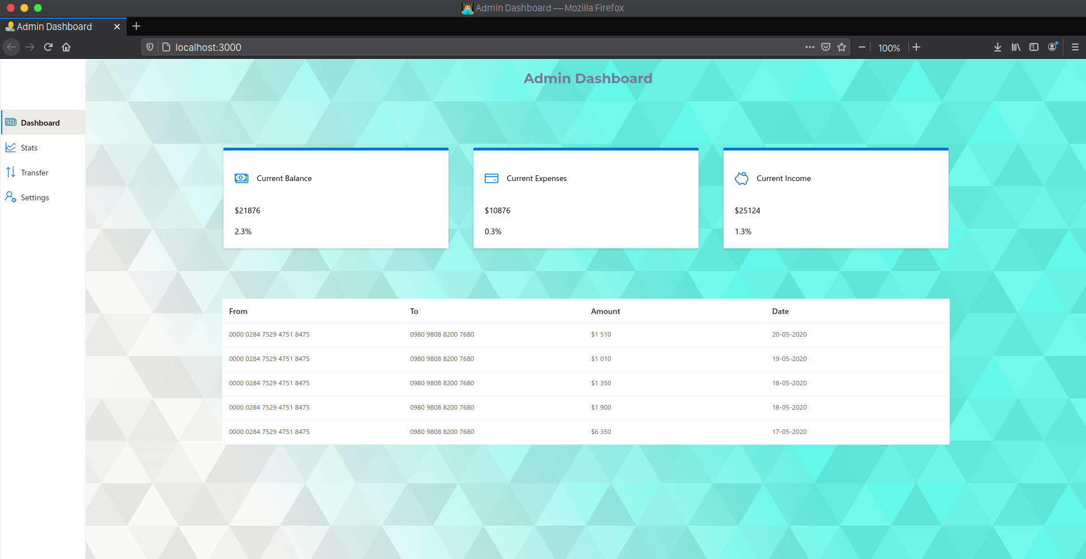Screen dimensions: 1086x559
Task: Open the page actions ellipsis menu
Action: [810, 48]
